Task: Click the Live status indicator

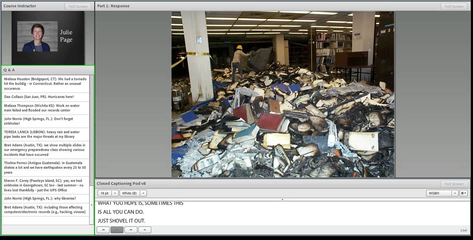Action: 463,230
